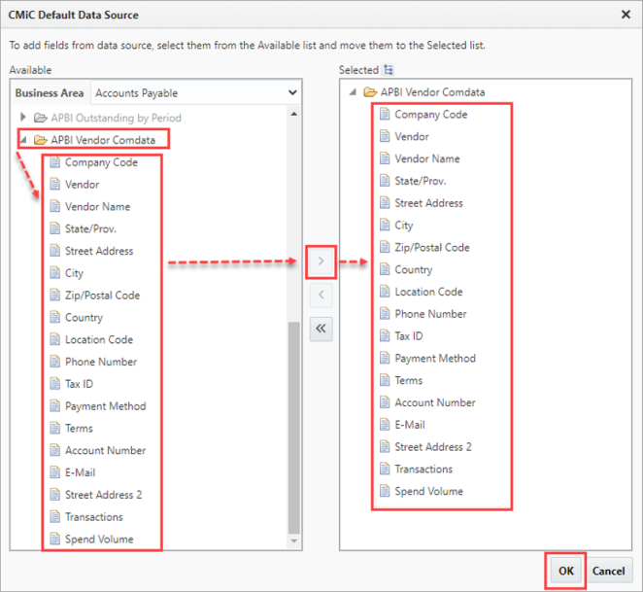The width and height of the screenshot is (643, 592).
Task: Select Spend Volume in Available list
Action: click(x=91, y=540)
